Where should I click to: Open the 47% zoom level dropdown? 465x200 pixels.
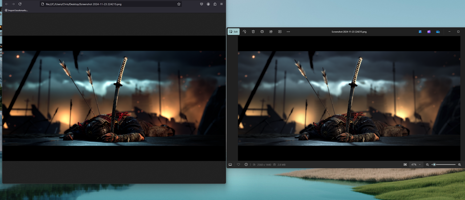[x=416, y=164]
